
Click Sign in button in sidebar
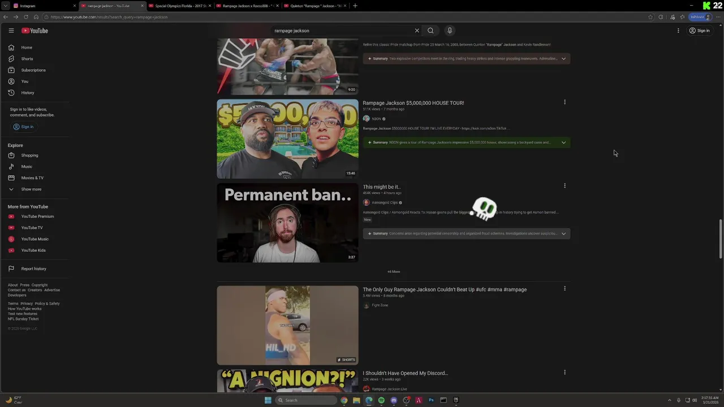[23, 127]
